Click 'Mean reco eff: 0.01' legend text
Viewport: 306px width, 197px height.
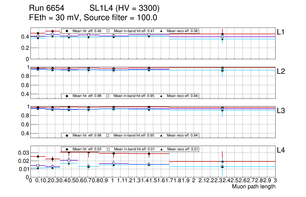182,149
